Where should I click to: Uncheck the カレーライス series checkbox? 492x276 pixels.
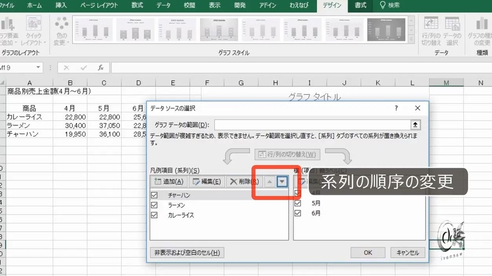(x=154, y=215)
